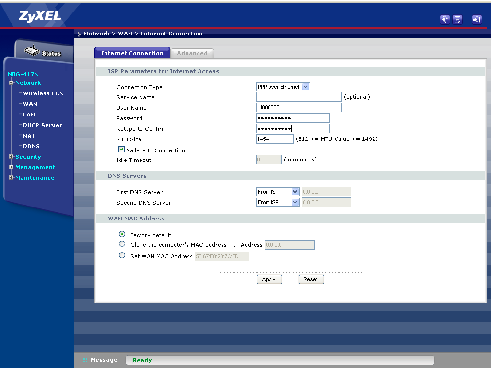Click the ZyXEL logo
491x368 pixels.
tap(40, 16)
